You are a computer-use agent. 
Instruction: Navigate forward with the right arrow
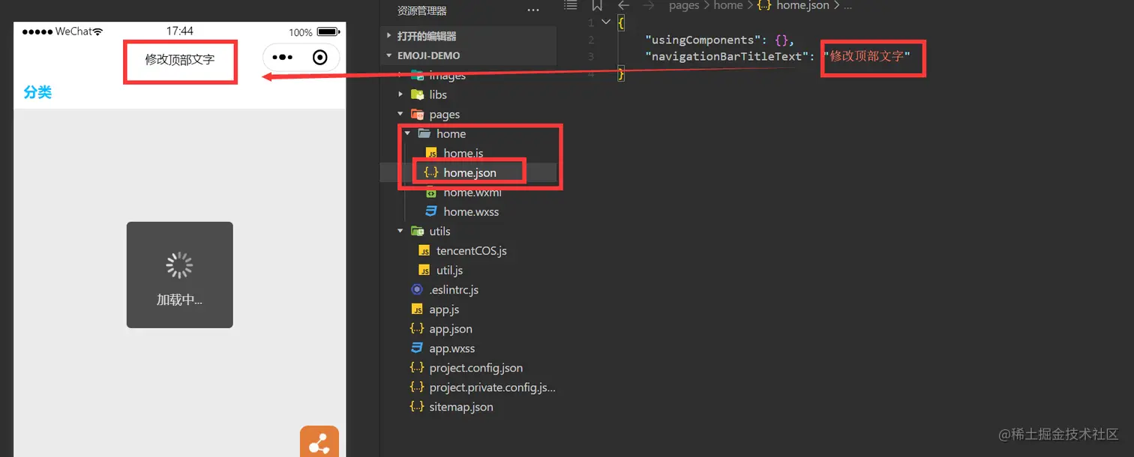(649, 5)
